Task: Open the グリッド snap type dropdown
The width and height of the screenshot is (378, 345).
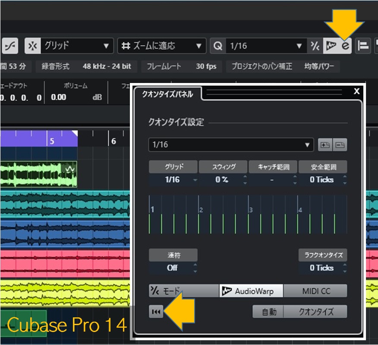Action: (x=77, y=46)
